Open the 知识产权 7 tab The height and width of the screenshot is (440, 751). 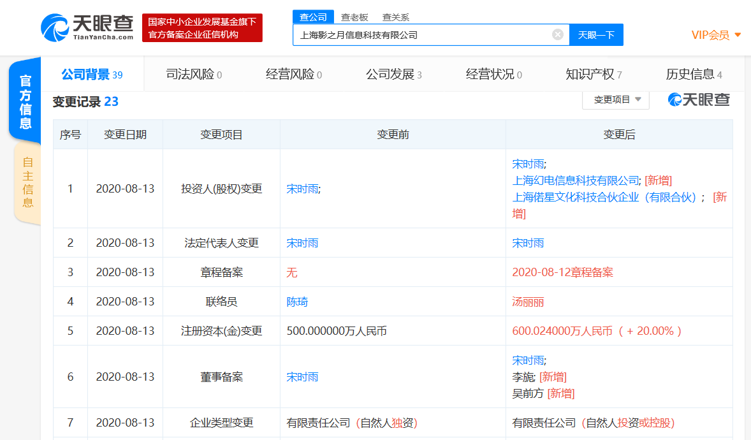(x=594, y=75)
